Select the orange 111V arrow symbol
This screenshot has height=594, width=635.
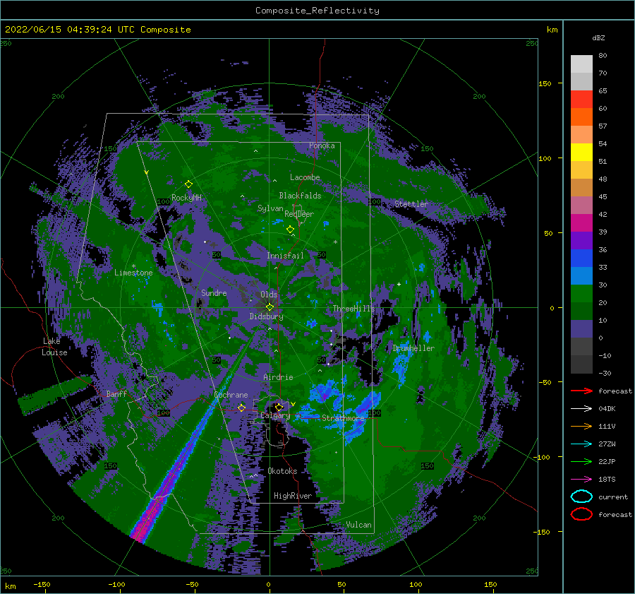point(581,426)
